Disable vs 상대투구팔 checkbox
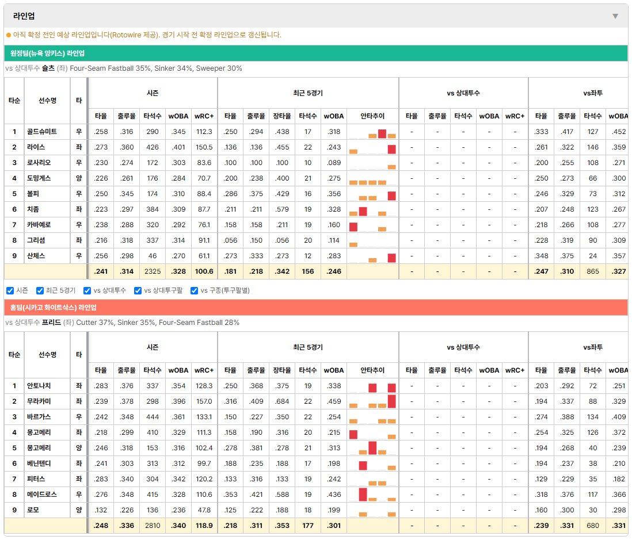The image size is (632, 540). click(138, 291)
